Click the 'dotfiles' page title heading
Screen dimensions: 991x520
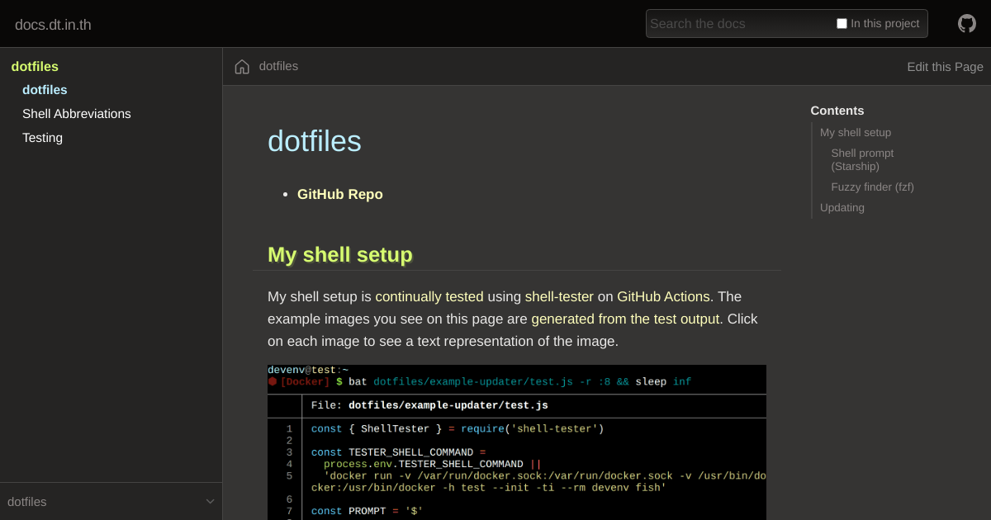[315, 141]
